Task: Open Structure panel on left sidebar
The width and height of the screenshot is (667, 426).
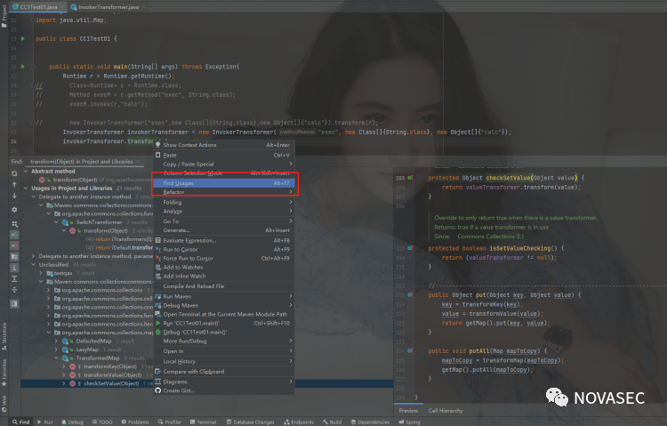Action: [x=4, y=334]
